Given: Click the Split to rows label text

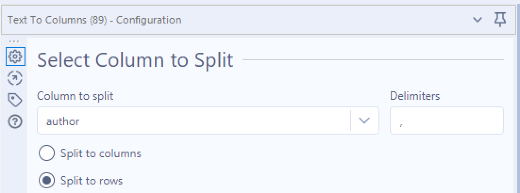Looking at the screenshot, I should 92,180.
